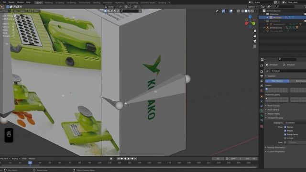The image size is (306, 172).
Task: Expand the Pose Library panel
Action: point(273,109)
